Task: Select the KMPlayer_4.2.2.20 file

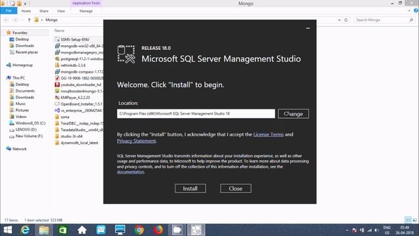Action: point(75,98)
